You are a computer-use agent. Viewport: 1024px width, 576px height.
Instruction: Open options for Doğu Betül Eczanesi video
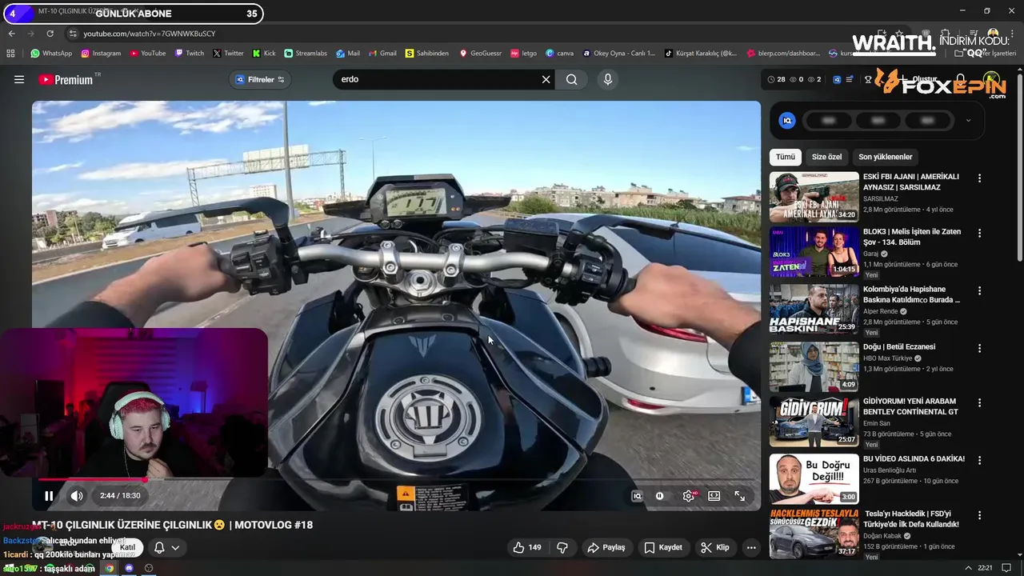pyautogui.click(x=979, y=348)
